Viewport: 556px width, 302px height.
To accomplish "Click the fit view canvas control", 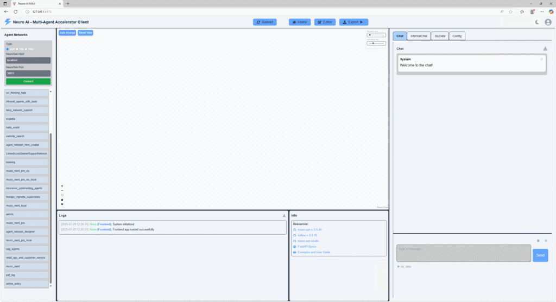I will [62, 195].
